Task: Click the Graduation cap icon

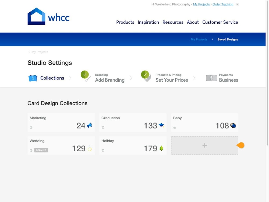Action: (161, 125)
